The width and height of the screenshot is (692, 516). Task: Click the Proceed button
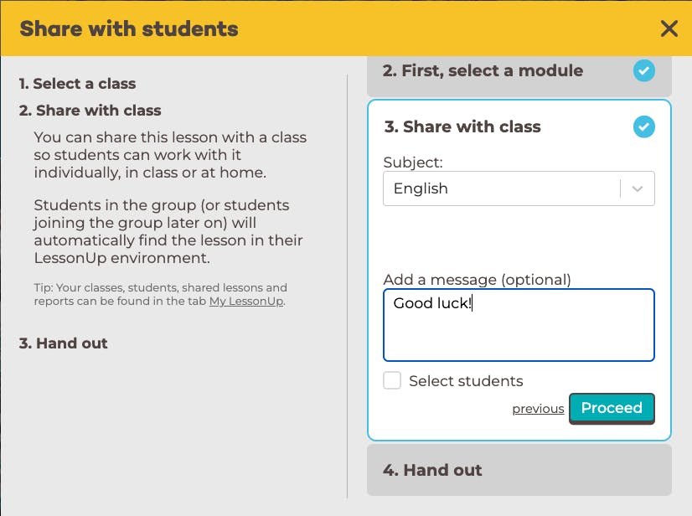(x=612, y=408)
